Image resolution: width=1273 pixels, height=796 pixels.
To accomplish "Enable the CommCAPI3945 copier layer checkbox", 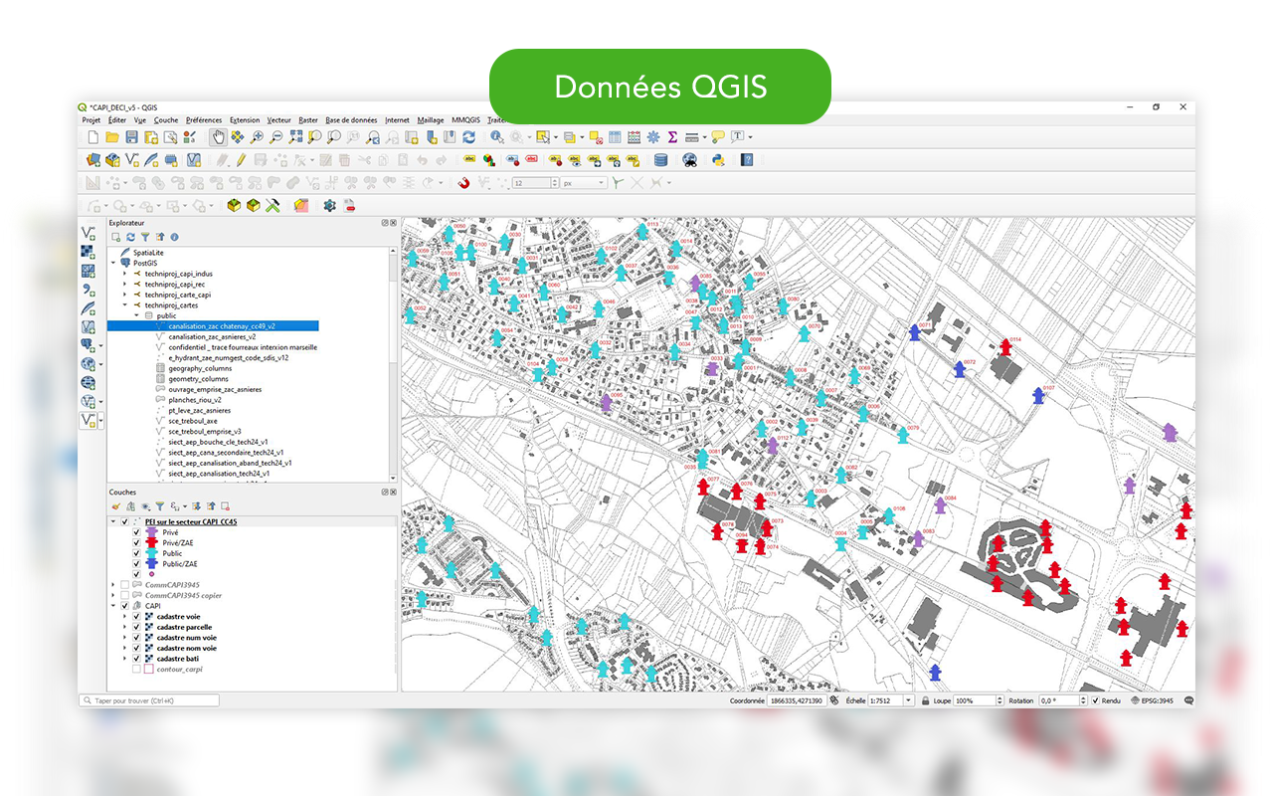I will tap(124, 595).
